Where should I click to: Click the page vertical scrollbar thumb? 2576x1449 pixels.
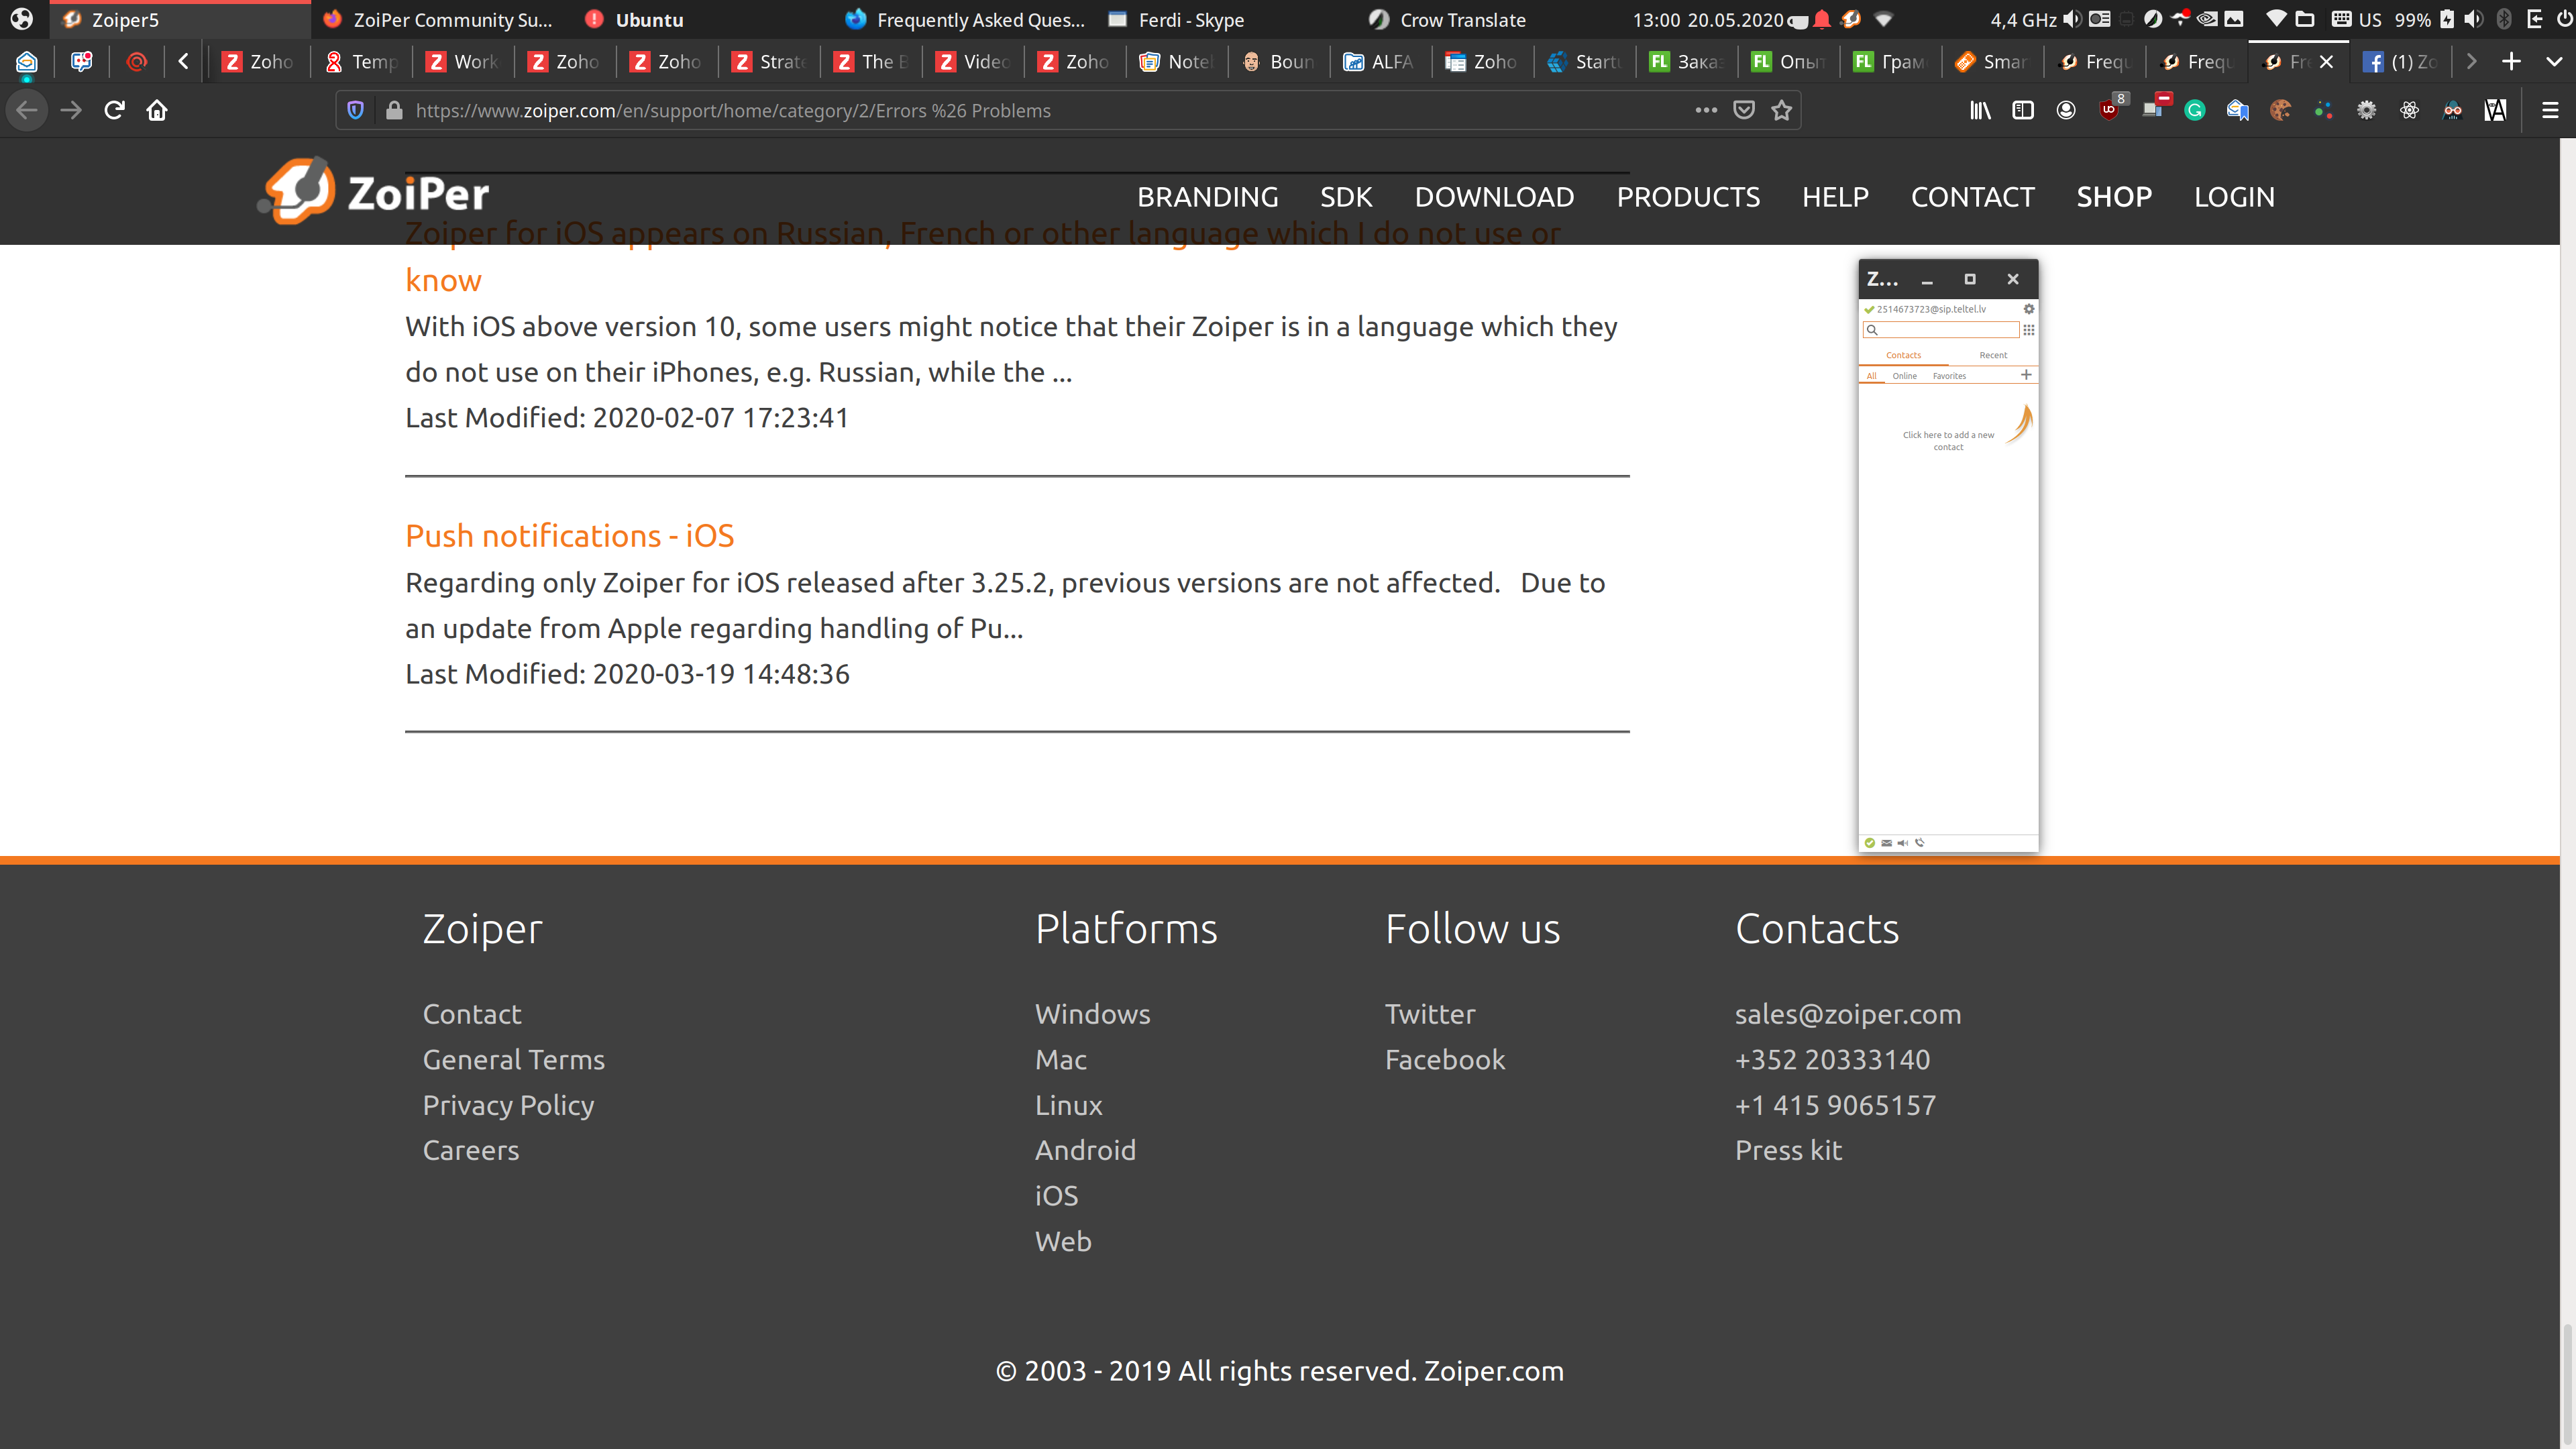(x=2567, y=1385)
